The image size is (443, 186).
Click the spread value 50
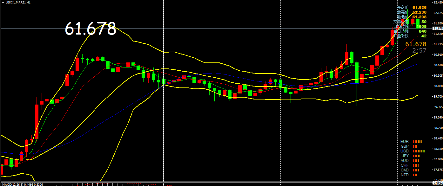(x=424, y=22)
